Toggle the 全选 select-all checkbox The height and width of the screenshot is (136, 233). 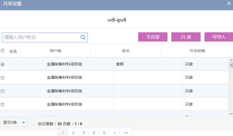[3, 51]
